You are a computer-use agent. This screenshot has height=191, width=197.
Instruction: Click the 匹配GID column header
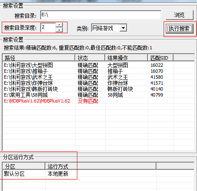(160, 58)
